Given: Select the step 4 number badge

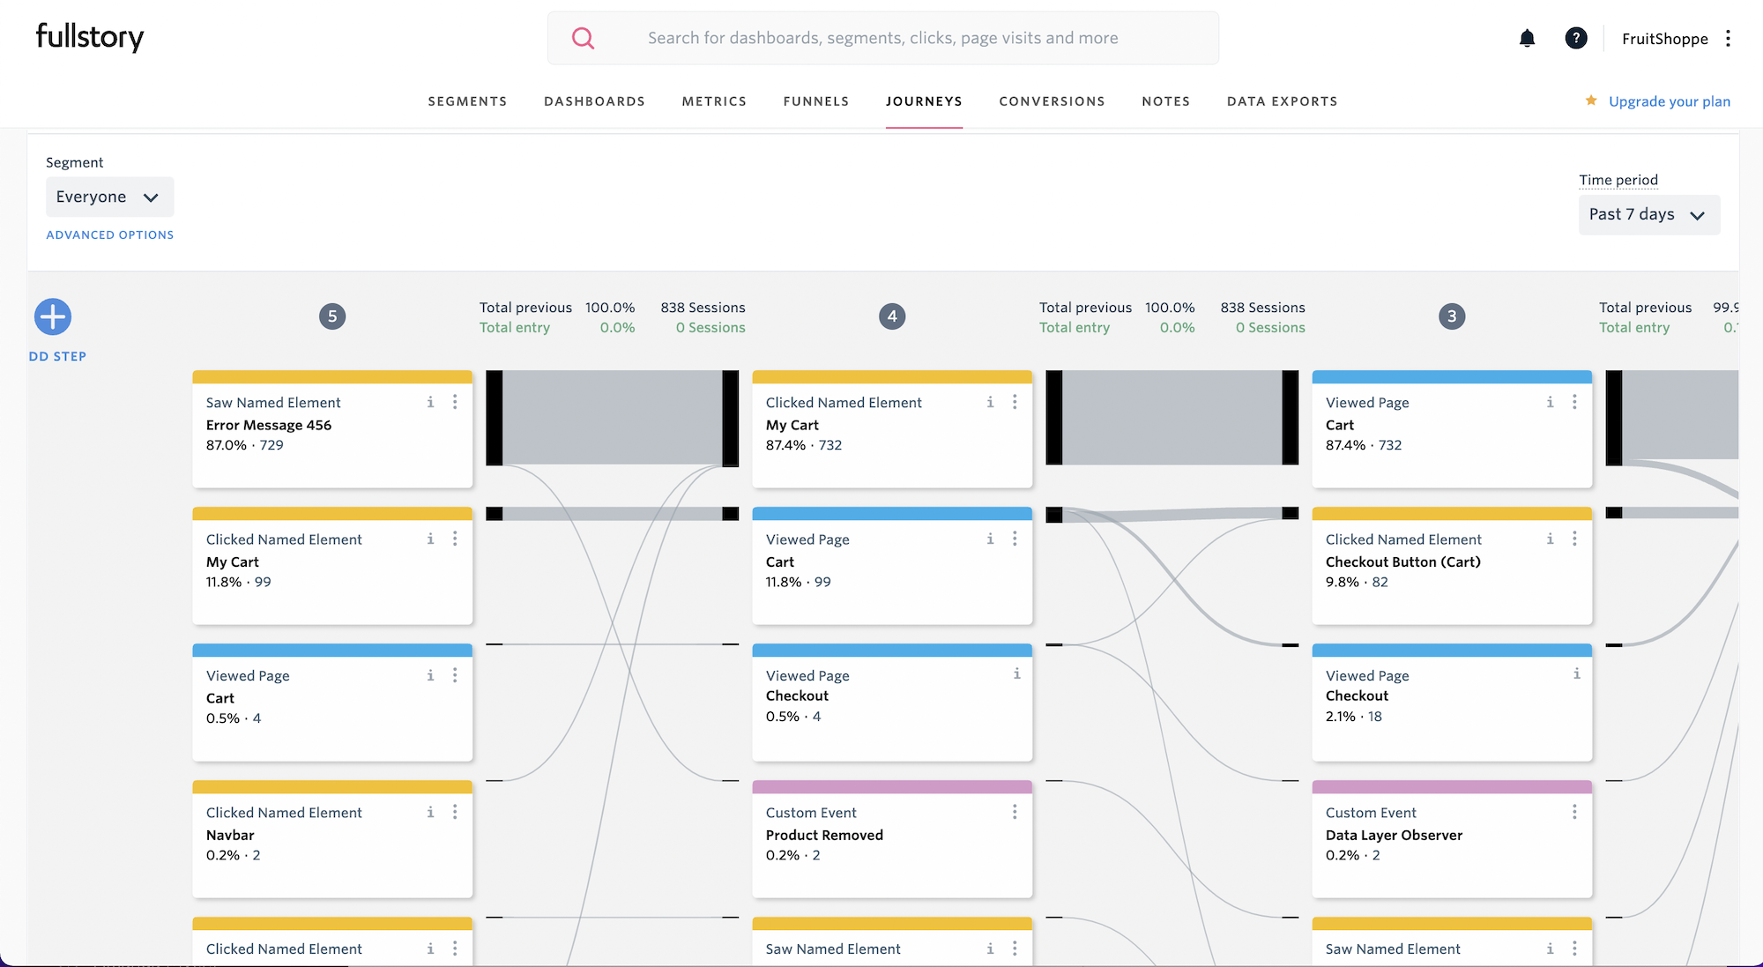Looking at the screenshot, I should 892,316.
